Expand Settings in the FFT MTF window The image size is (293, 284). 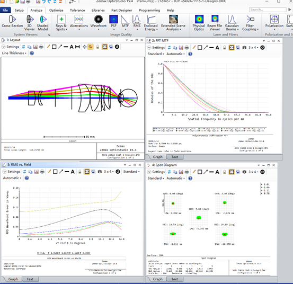point(156,48)
